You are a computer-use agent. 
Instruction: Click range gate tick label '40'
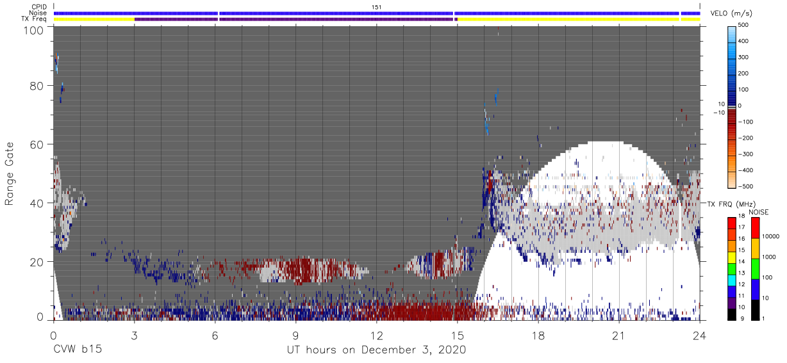pyautogui.click(x=38, y=204)
